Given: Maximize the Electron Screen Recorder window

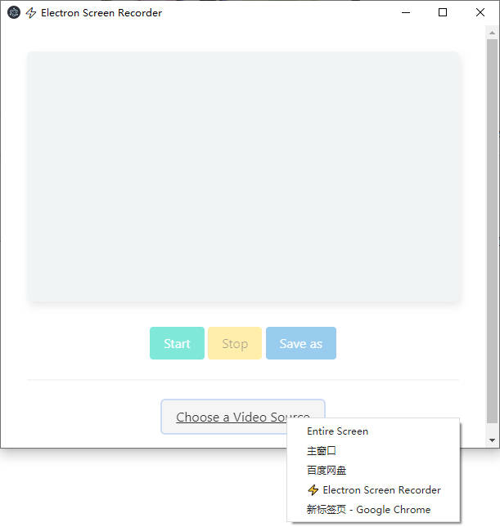Looking at the screenshot, I should (443, 13).
